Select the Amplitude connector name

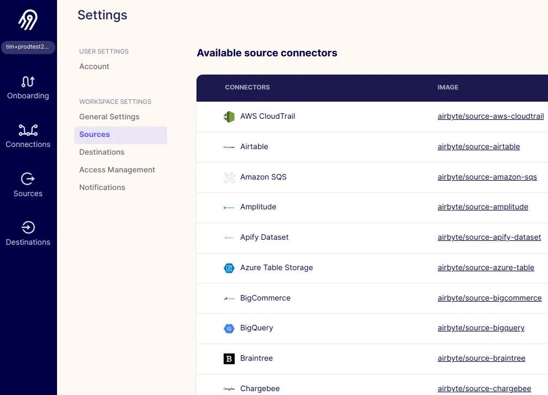[258, 207]
